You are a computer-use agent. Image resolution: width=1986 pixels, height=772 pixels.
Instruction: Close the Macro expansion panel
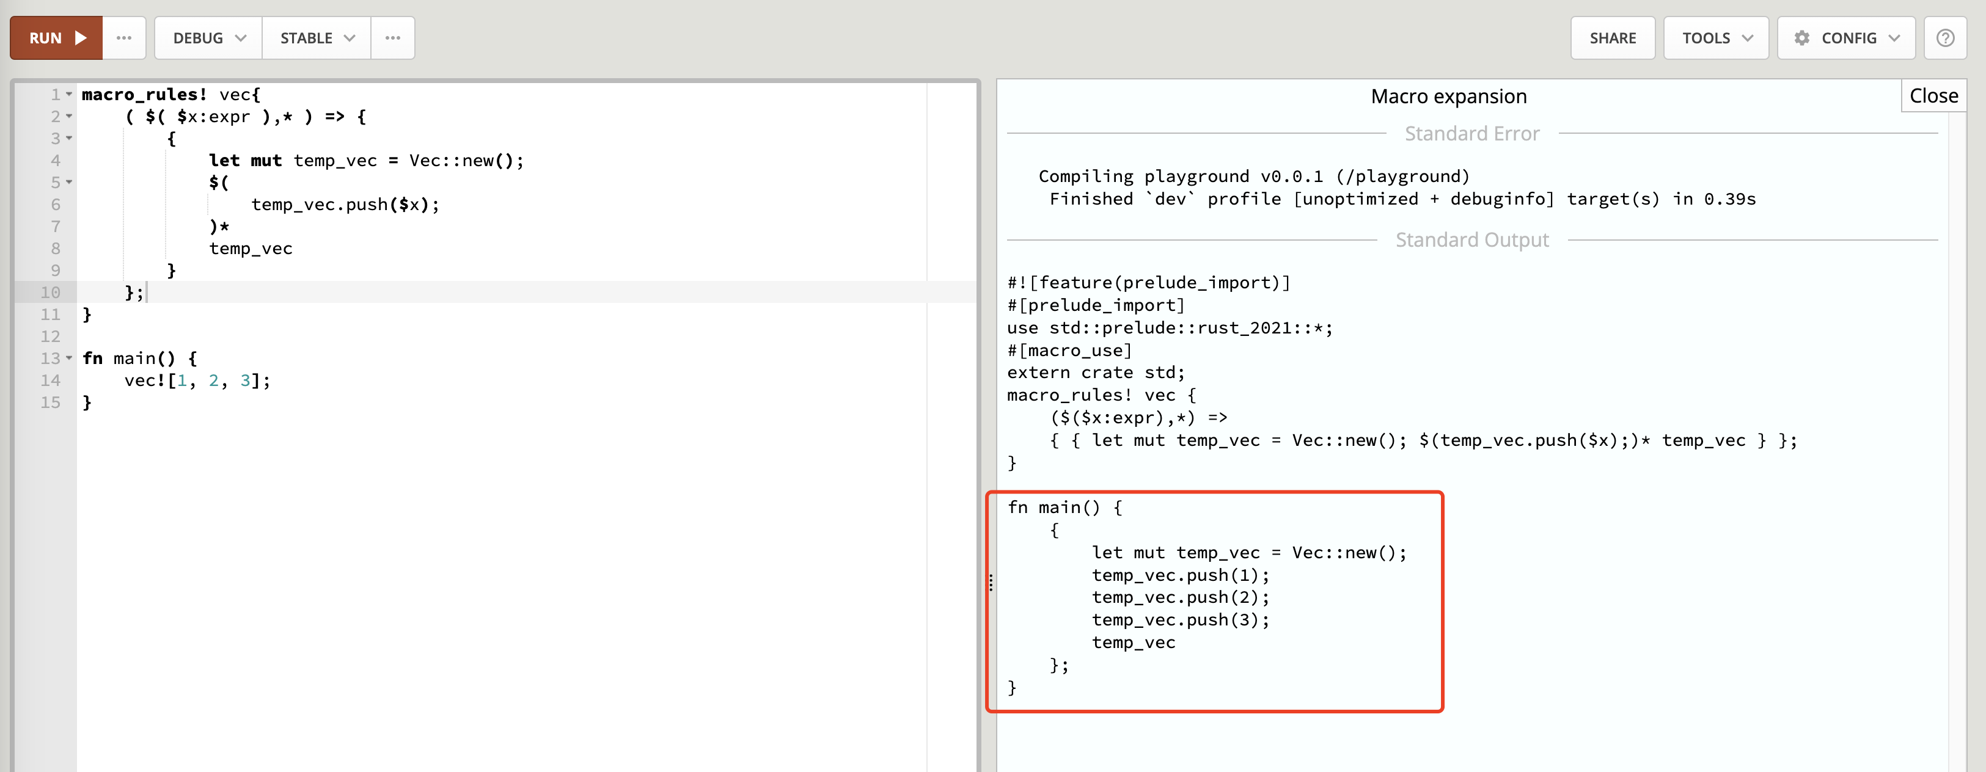coord(1933,95)
